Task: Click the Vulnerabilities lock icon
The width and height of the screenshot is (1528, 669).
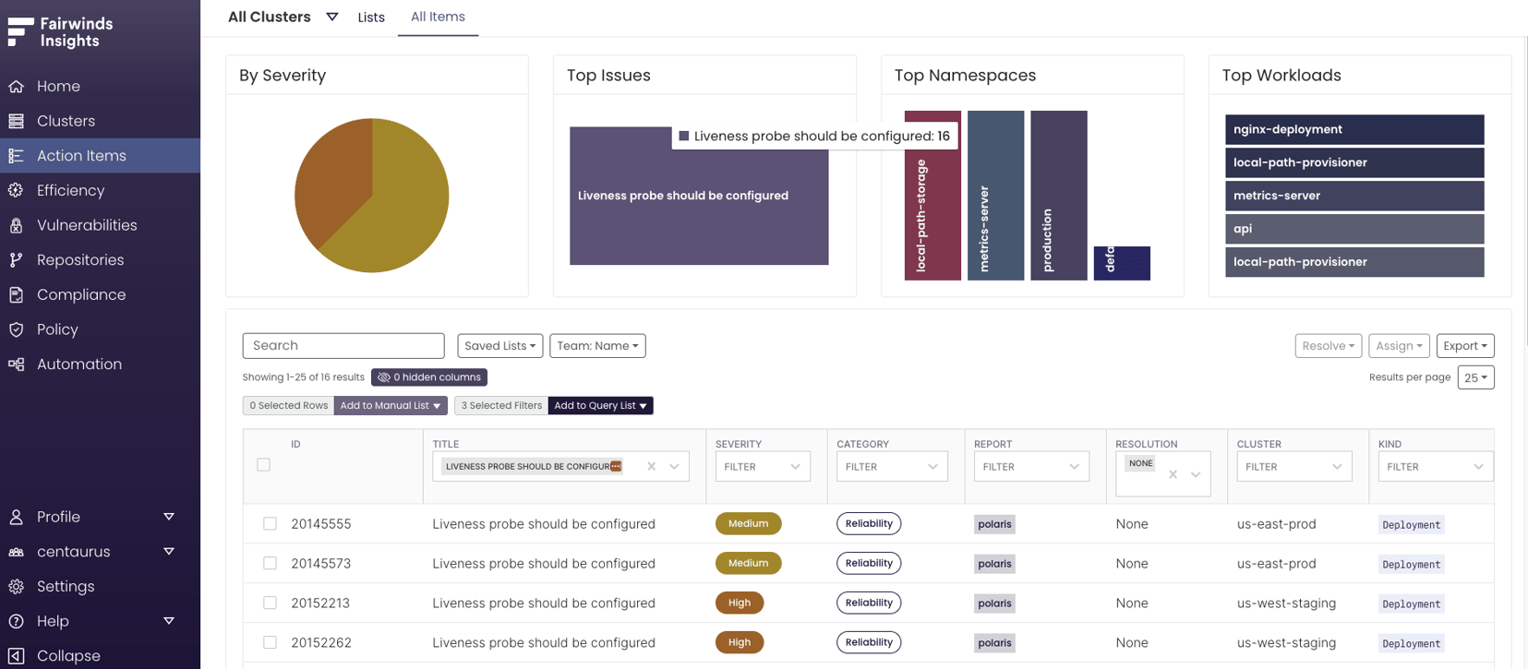Action: [16, 225]
